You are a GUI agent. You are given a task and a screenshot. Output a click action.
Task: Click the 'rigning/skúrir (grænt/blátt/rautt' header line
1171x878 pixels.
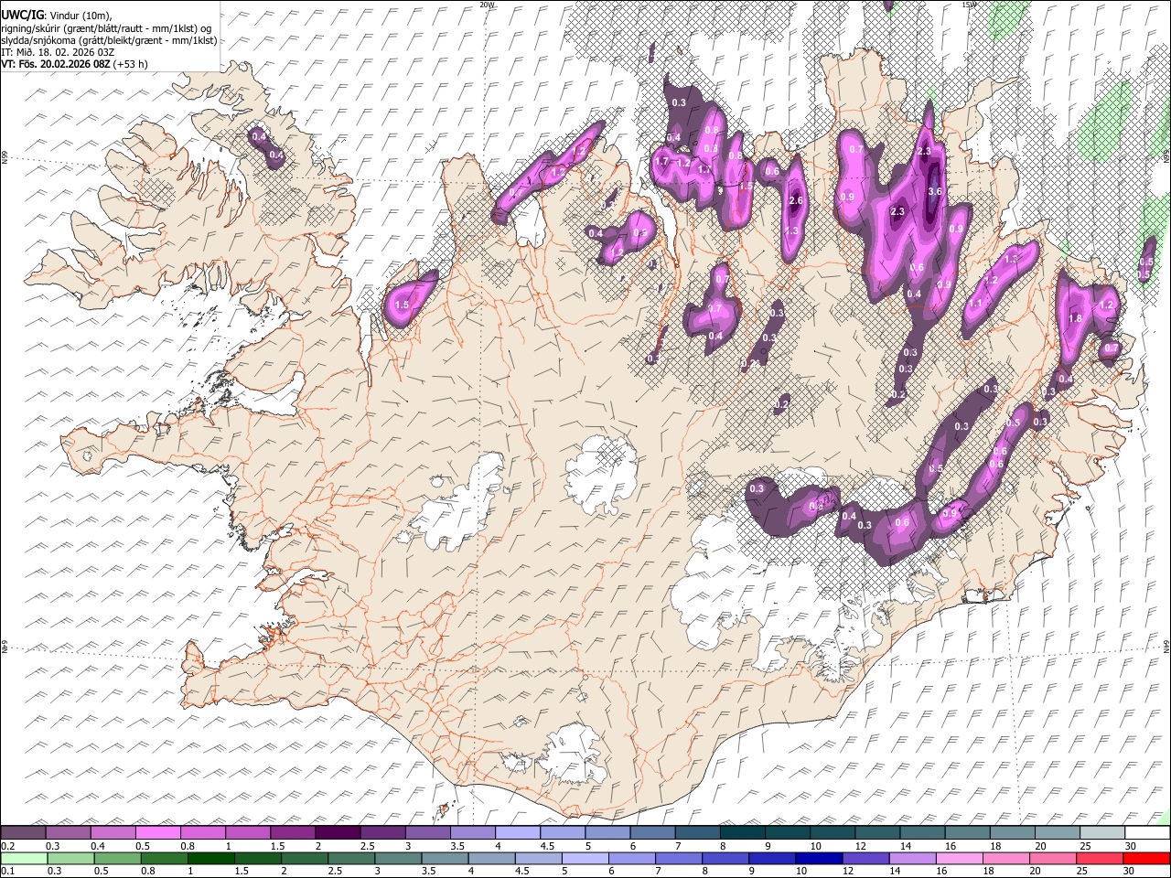tap(107, 28)
